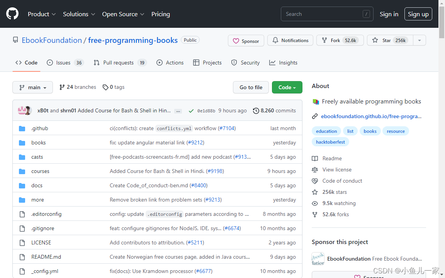Click the Sponsor heart button
This screenshot has width=445, height=278.
(x=246, y=41)
